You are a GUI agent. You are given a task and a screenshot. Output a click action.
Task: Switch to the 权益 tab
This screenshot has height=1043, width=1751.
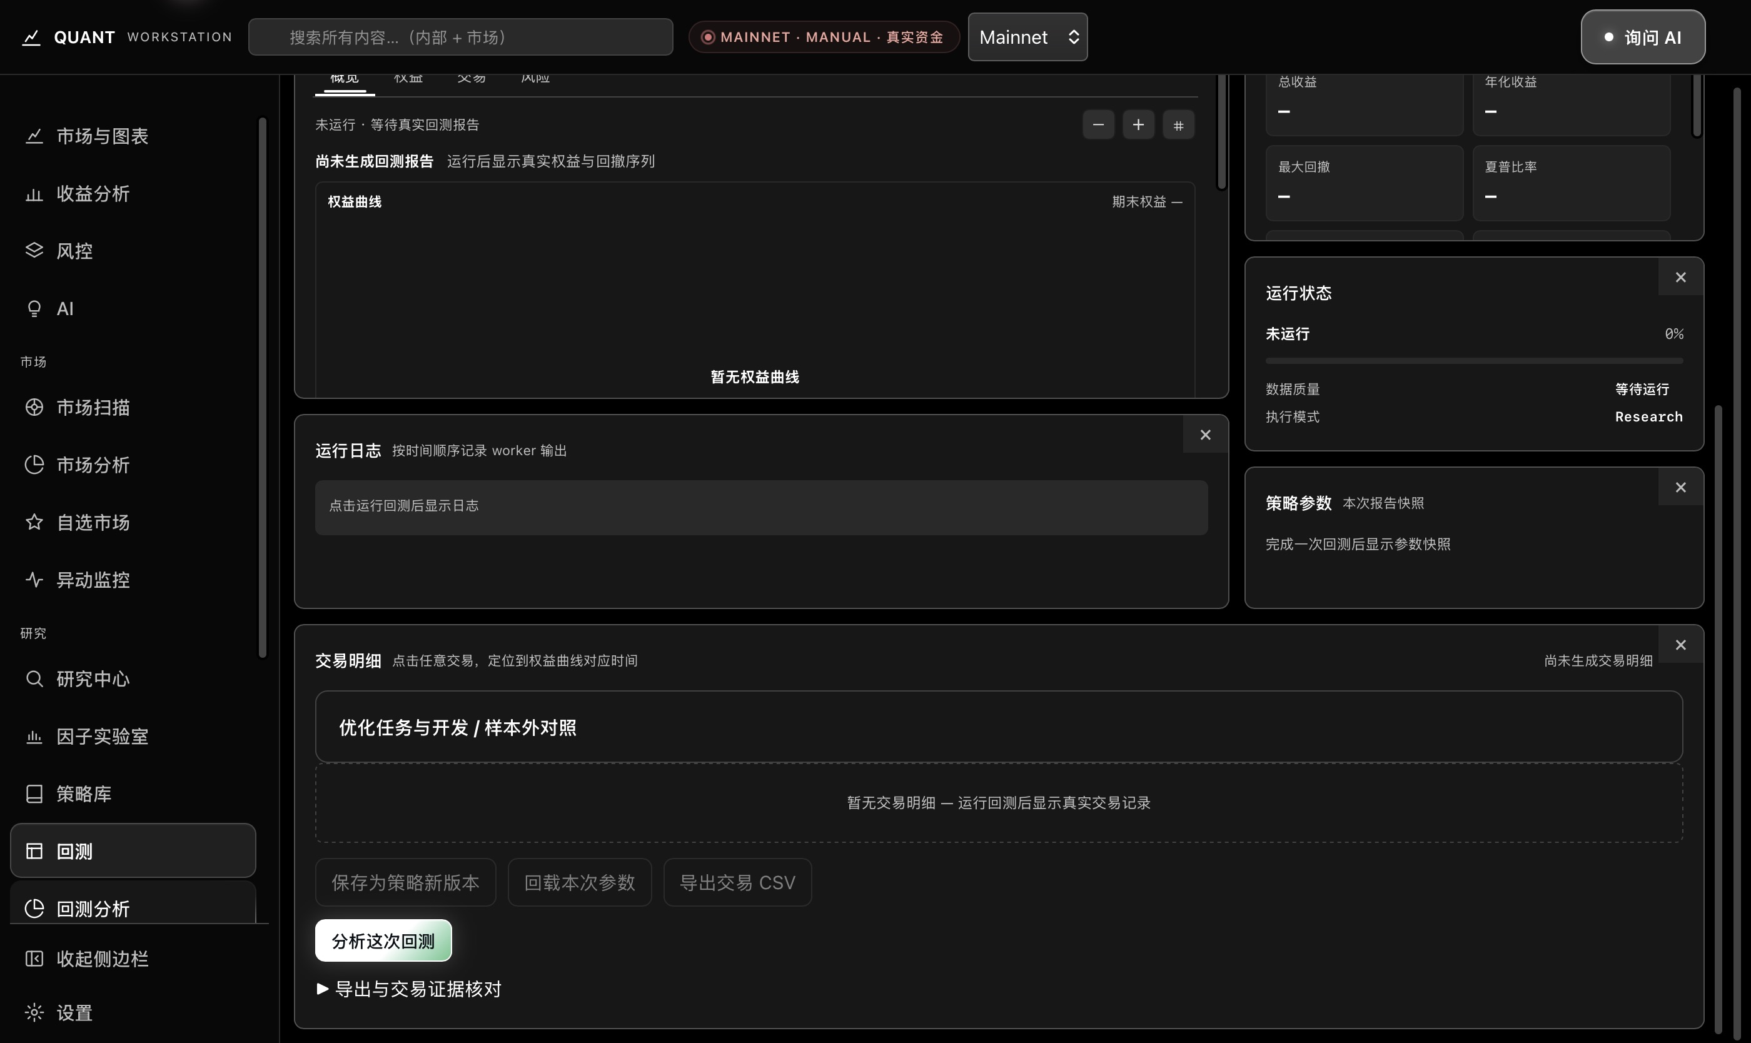[x=408, y=79]
